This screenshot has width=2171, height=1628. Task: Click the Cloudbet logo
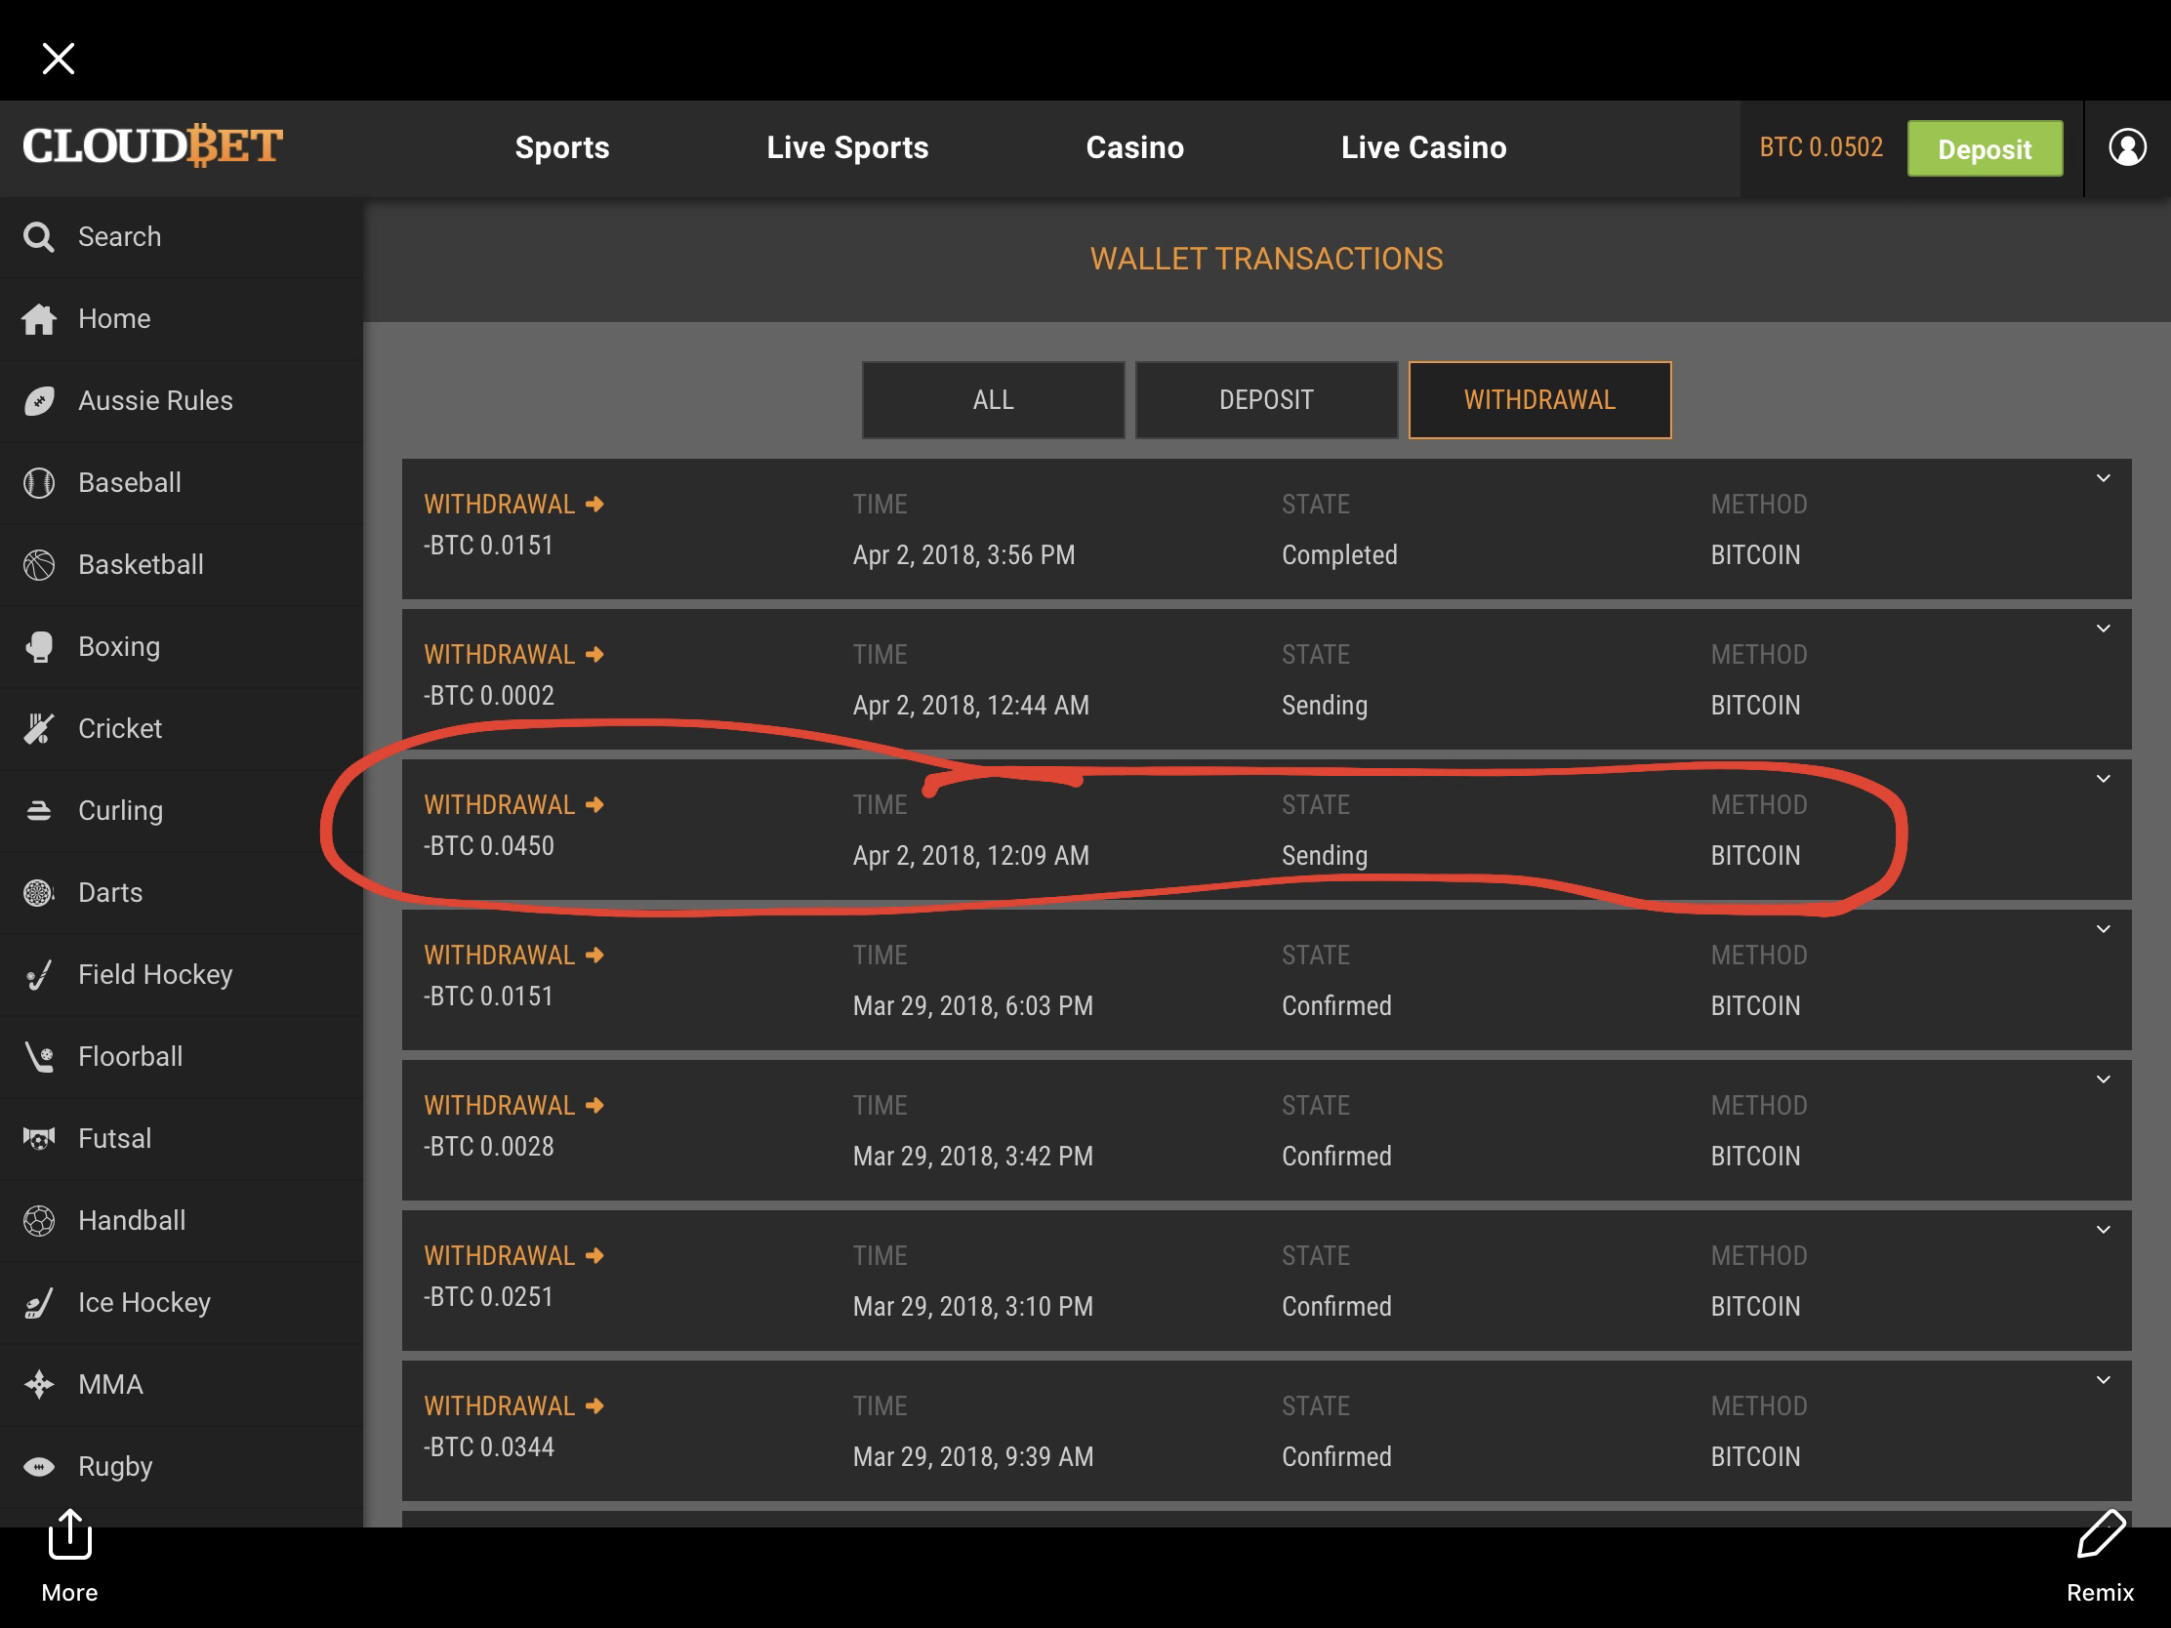click(153, 147)
